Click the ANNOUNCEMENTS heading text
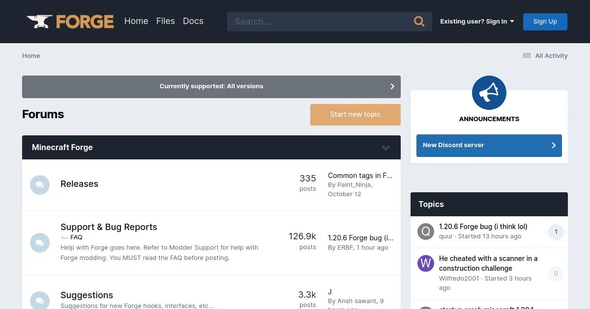590x309 pixels. click(489, 119)
